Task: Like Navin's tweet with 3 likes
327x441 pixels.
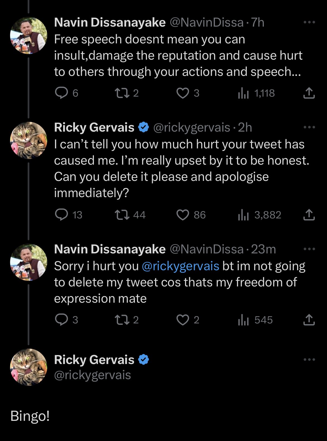Action: point(183,93)
